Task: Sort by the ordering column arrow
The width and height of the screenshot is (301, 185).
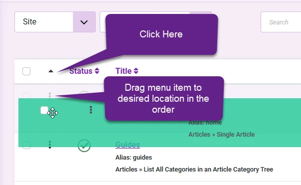Action: 51,71
